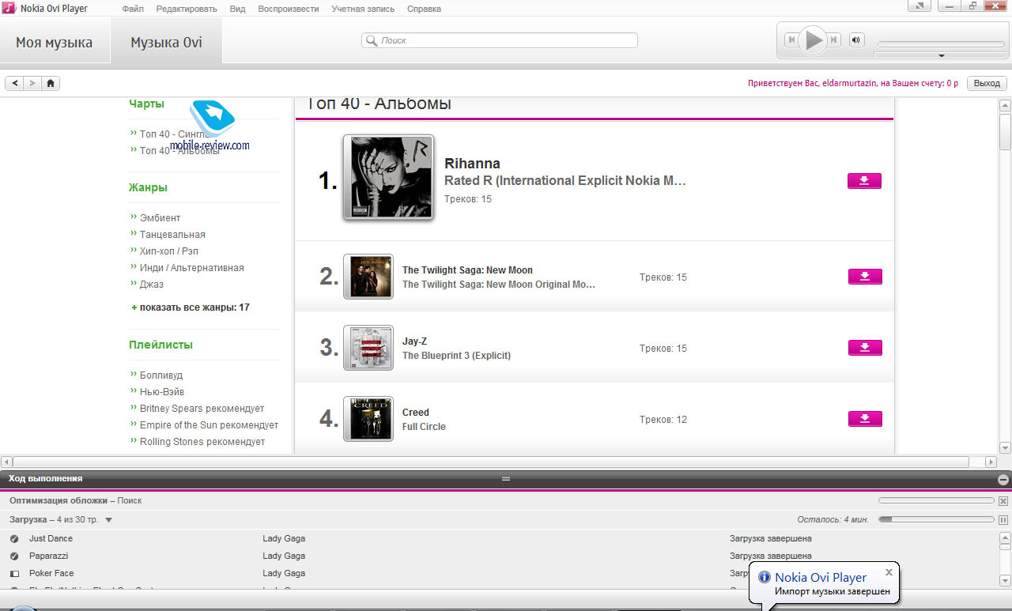Go forward using the navigation arrow

(x=32, y=83)
